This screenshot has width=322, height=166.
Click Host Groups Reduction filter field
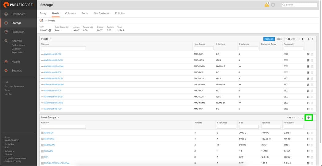click(293, 127)
